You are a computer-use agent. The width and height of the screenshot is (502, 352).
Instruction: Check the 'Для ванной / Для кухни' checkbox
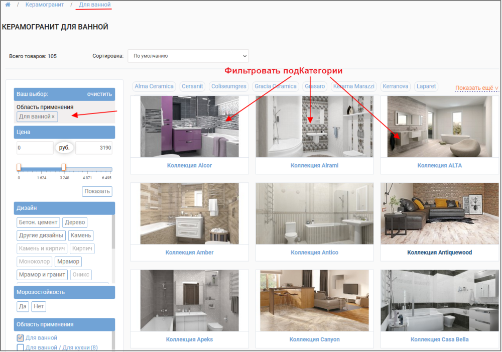(21, 347)
